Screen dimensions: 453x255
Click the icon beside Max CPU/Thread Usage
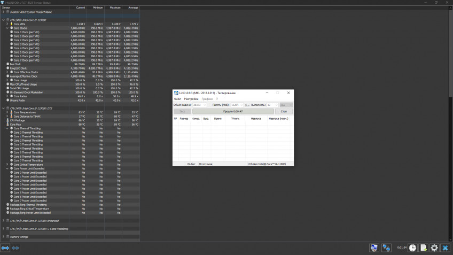(x=8, y=84)
